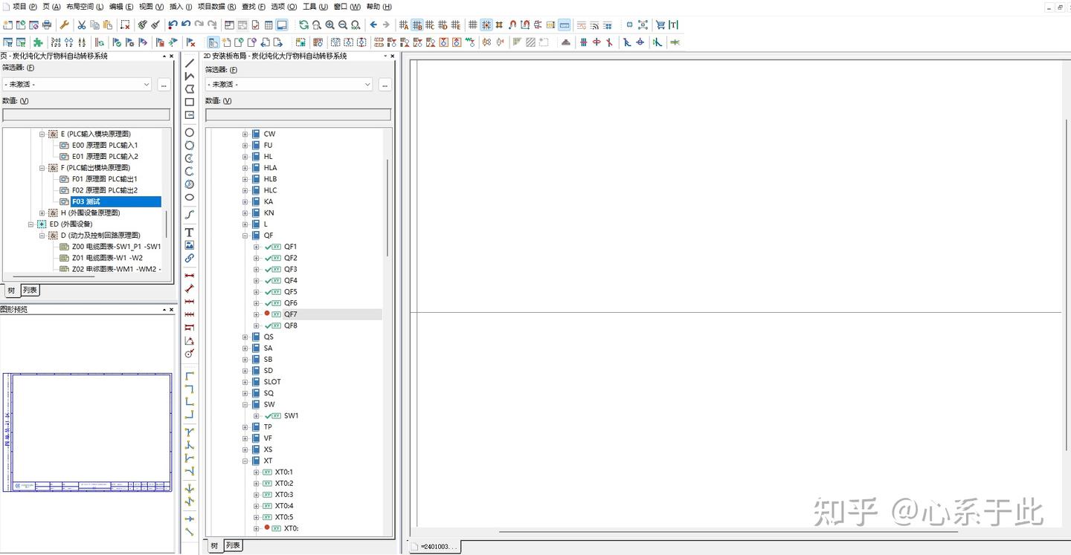Screen dimensions: 1071x555
Task: Zoom in with the magnifier plus icon
Action: (x=330, y=25)
